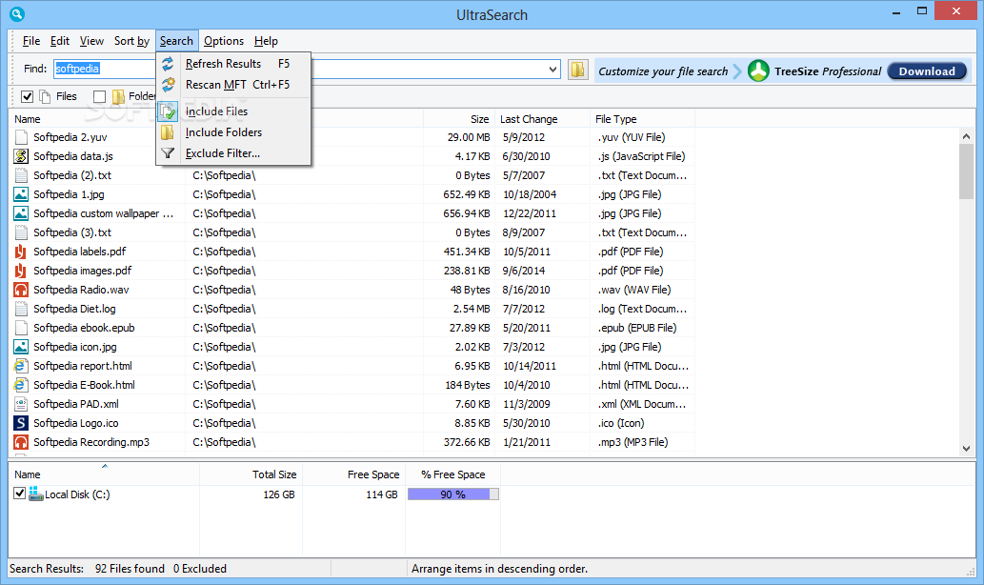
Task: Click inside the Find text field
Action: (x=305, y=69)
